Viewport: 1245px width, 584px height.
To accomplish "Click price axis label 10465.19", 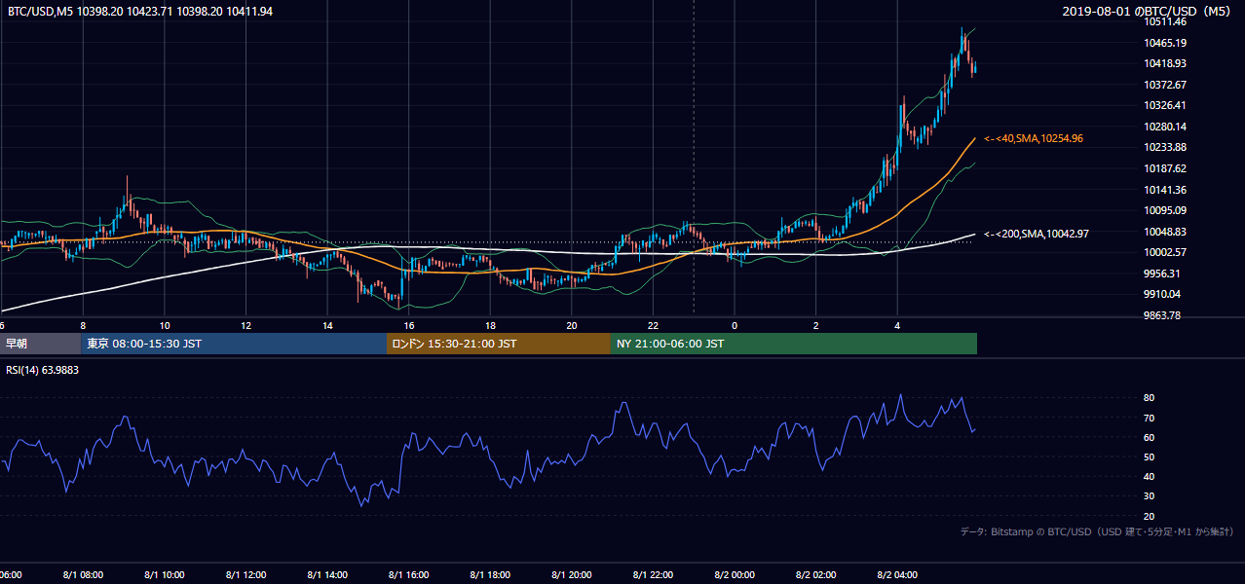I will 1164,43.
